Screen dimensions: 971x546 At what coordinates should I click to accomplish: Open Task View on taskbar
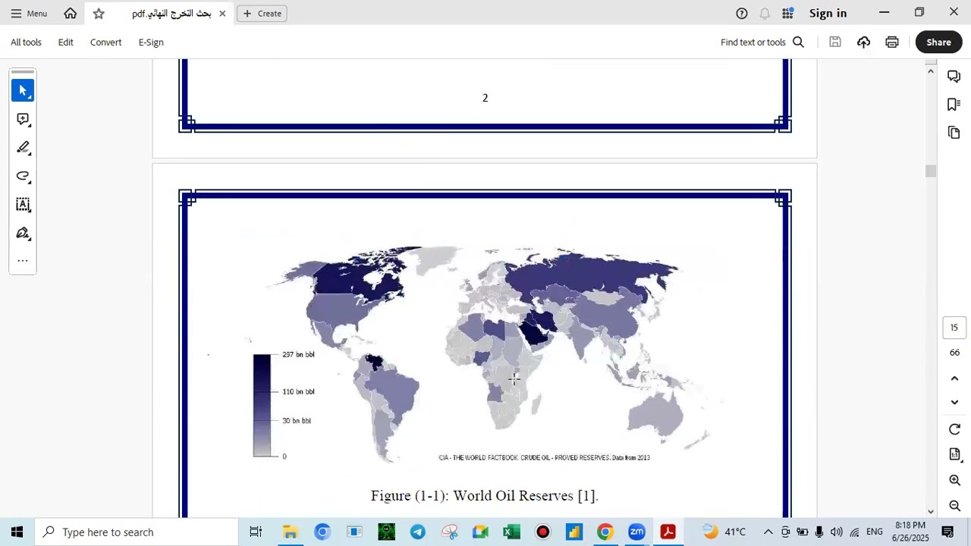(256, 532)
